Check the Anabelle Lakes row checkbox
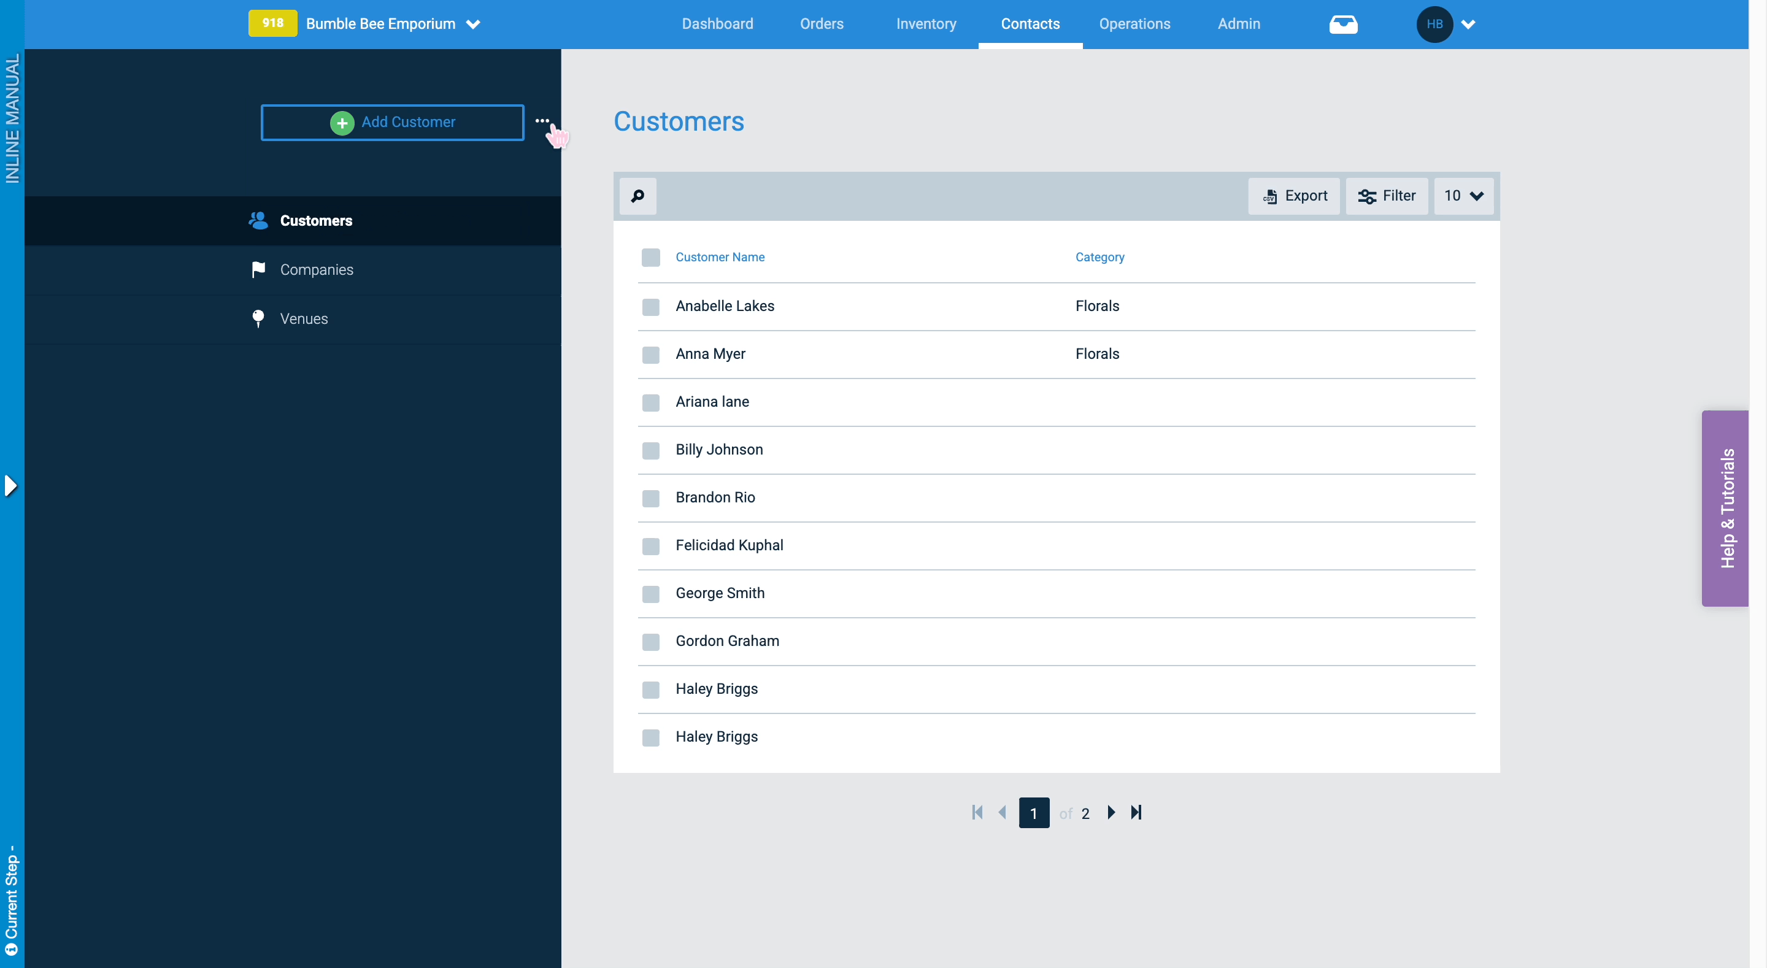The width and height of the screenshot is (1767, 968). click(650, 307)
